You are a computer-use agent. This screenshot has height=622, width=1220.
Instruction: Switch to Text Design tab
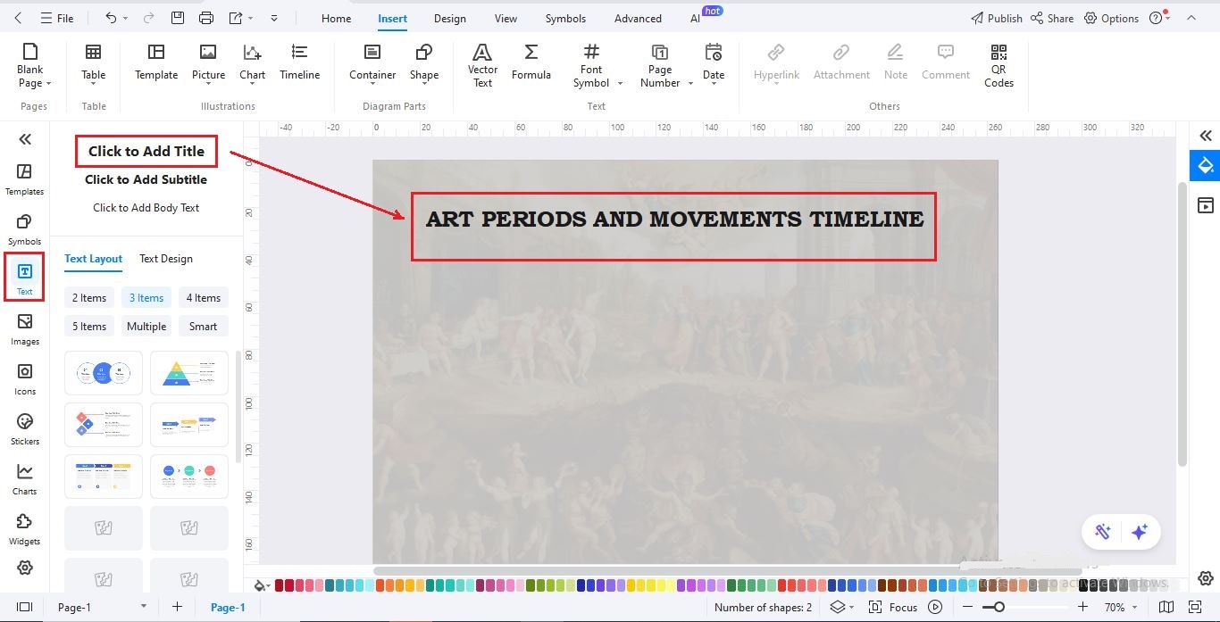click(166, 259)
